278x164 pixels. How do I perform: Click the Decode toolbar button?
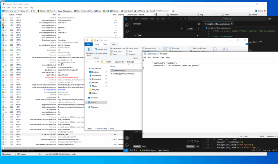[51, 11]
